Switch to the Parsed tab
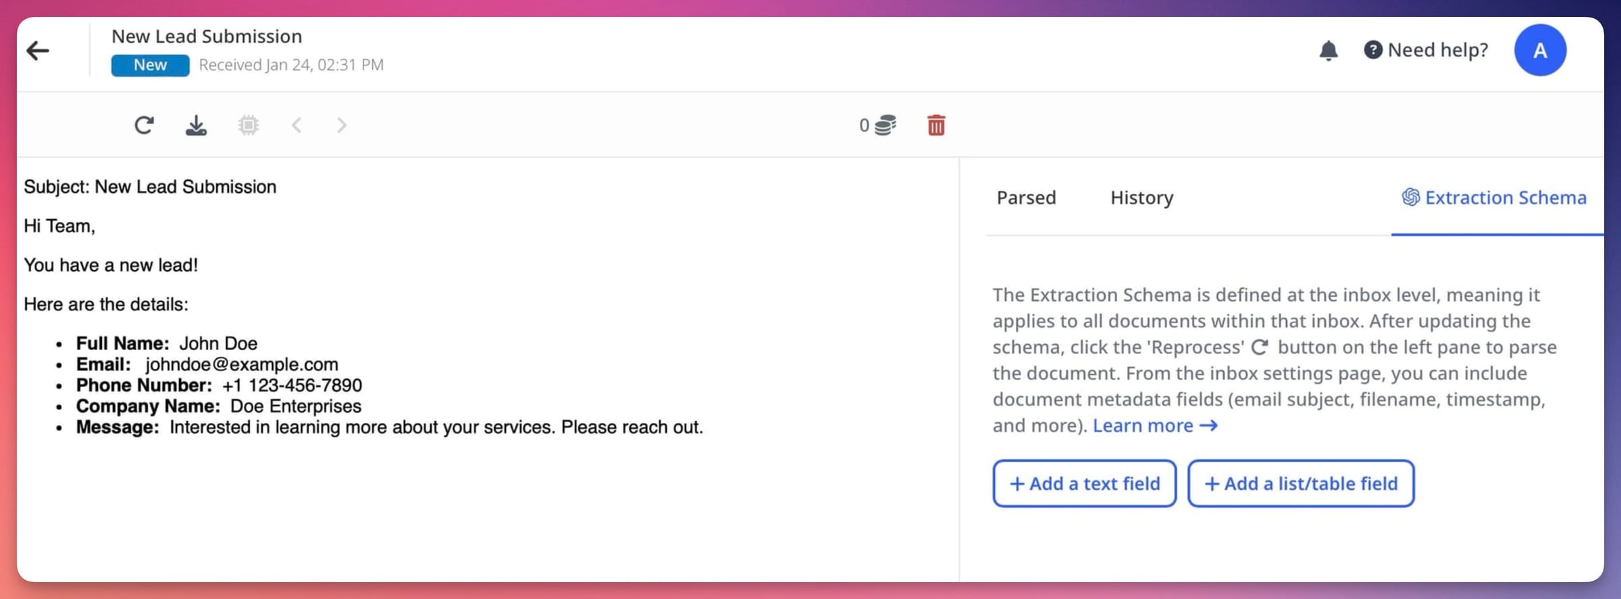1621x599 pixels. 1025,198
